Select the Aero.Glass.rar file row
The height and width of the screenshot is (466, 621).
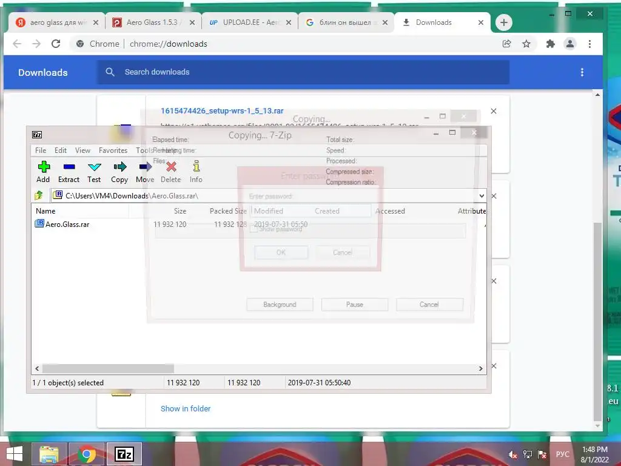258,225
